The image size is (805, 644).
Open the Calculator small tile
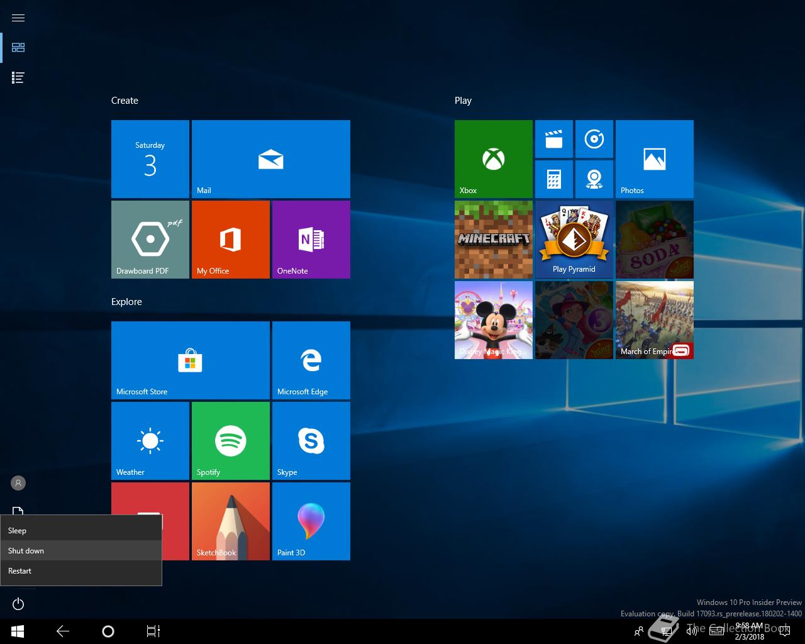point(554,179)
